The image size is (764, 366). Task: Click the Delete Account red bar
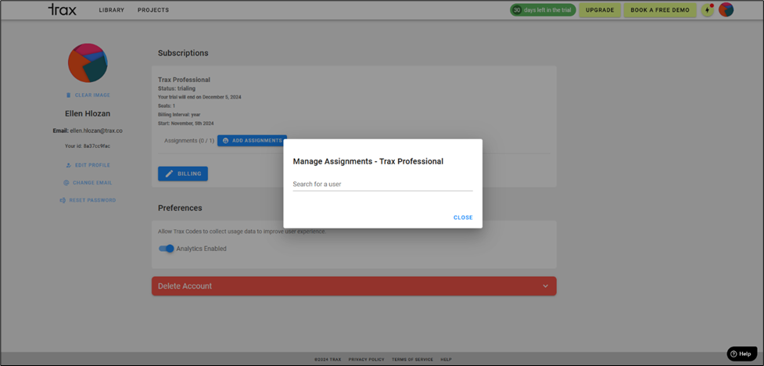[x=353, y=286]
